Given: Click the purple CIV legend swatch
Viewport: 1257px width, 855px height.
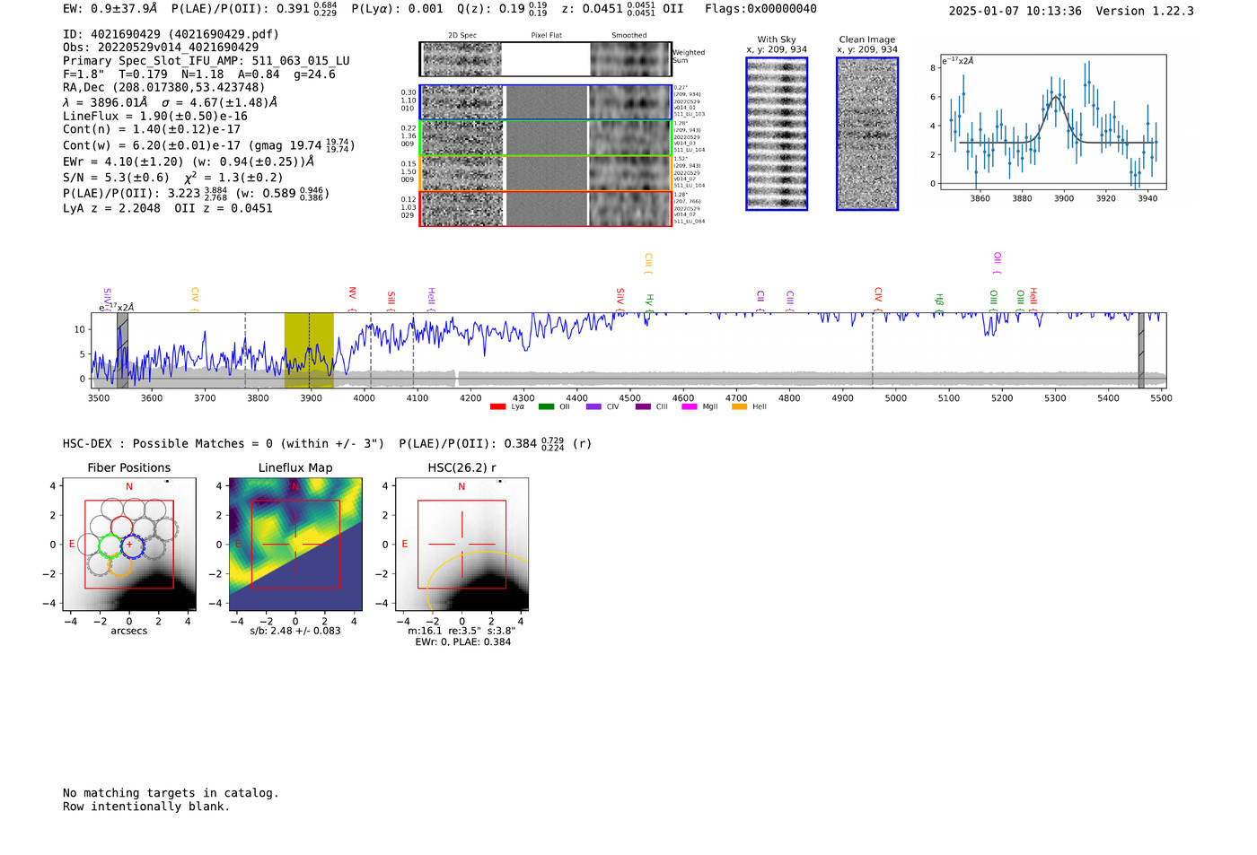Looking at the screenshot, I should tap(593, 407).
